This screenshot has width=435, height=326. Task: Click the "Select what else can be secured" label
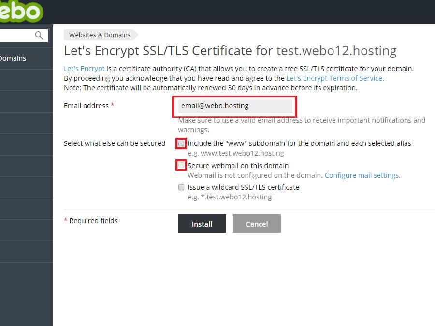point(115,143)
